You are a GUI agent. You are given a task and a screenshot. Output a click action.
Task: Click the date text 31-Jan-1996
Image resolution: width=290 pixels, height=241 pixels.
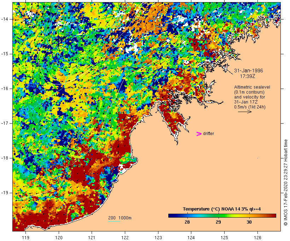pos(249,71)
